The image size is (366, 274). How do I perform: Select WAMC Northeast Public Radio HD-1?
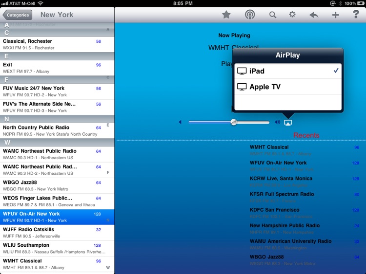tap(57, 154)
